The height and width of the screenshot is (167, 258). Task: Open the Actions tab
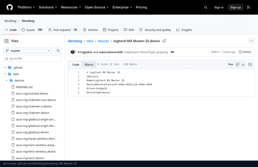pos(90,30)
